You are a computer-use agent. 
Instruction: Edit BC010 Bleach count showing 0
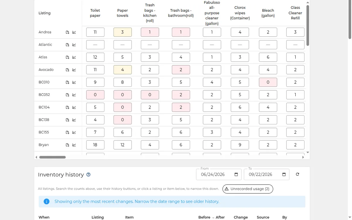point(268,82)
